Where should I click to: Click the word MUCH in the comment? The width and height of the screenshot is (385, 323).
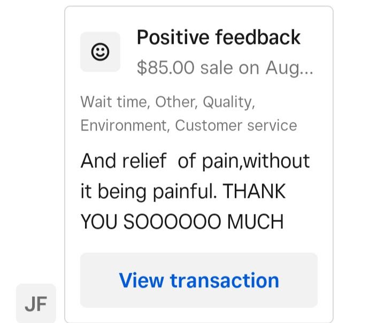point(256,221)
